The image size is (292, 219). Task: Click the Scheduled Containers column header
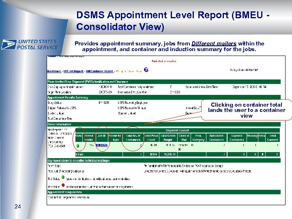pyautogui.click(x=217, y=137)
